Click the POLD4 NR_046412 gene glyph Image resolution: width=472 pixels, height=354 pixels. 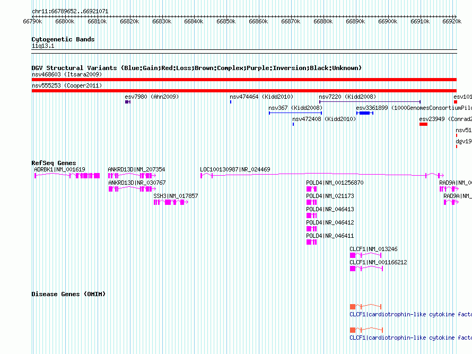coord(311,229)
